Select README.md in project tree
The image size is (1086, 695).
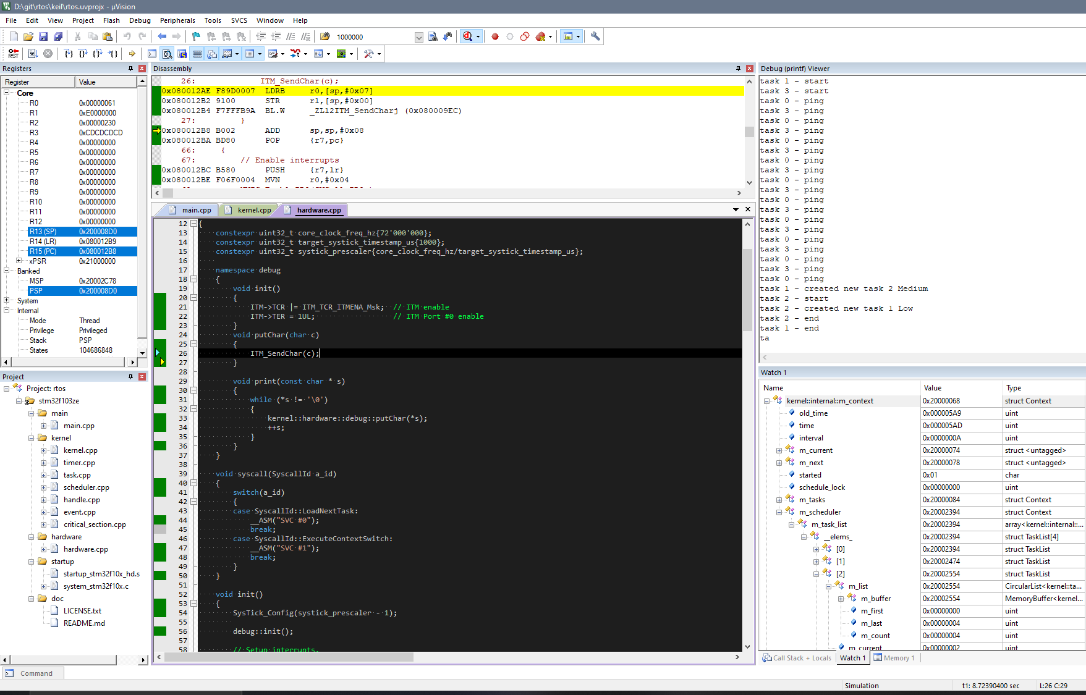point(84,623)
